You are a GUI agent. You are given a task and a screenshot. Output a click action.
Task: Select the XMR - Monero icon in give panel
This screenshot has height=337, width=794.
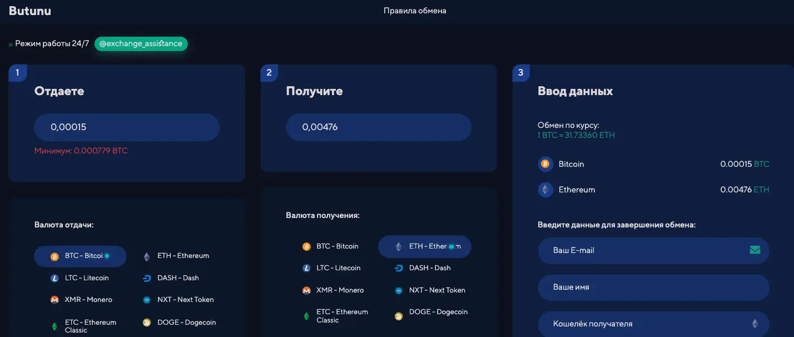(54, 299)
